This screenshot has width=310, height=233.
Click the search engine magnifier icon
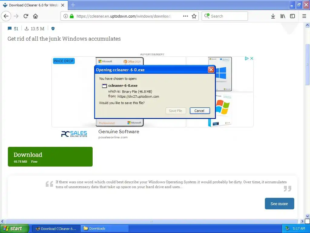point(207,16)
